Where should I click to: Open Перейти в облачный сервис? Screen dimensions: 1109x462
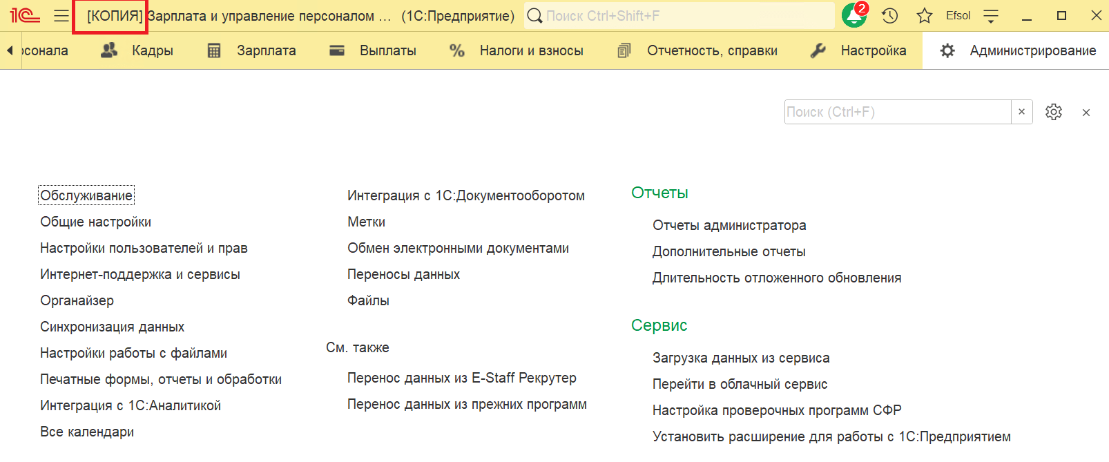tap(740, 384)
